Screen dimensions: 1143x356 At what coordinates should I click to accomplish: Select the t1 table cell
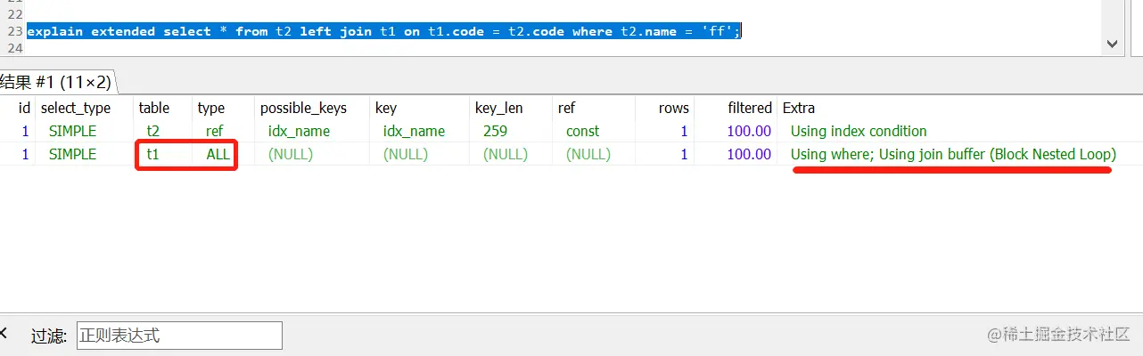(152, 154)
